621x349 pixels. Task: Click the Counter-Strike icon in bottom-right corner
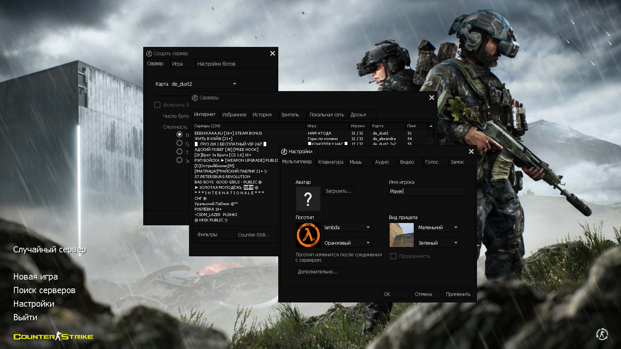click(602, 334)
